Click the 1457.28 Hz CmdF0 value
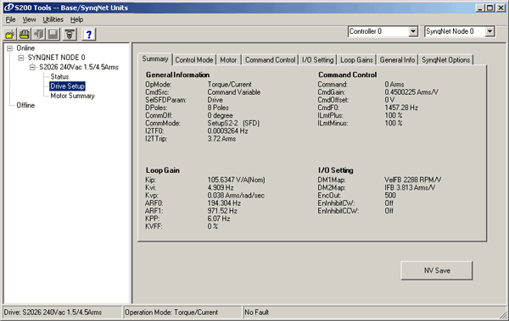The width and height of the screenshot is (509, 321). (x=401, y=108)
